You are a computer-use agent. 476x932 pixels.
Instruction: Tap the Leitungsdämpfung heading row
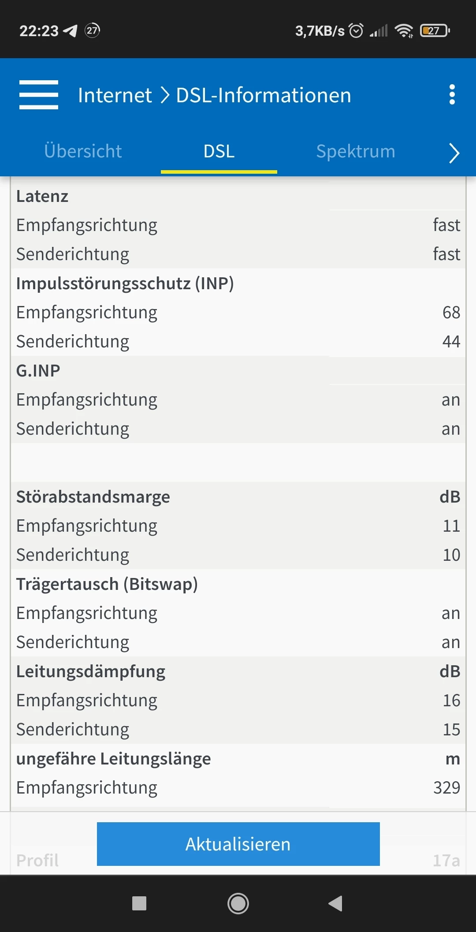(x=91, y=671)
